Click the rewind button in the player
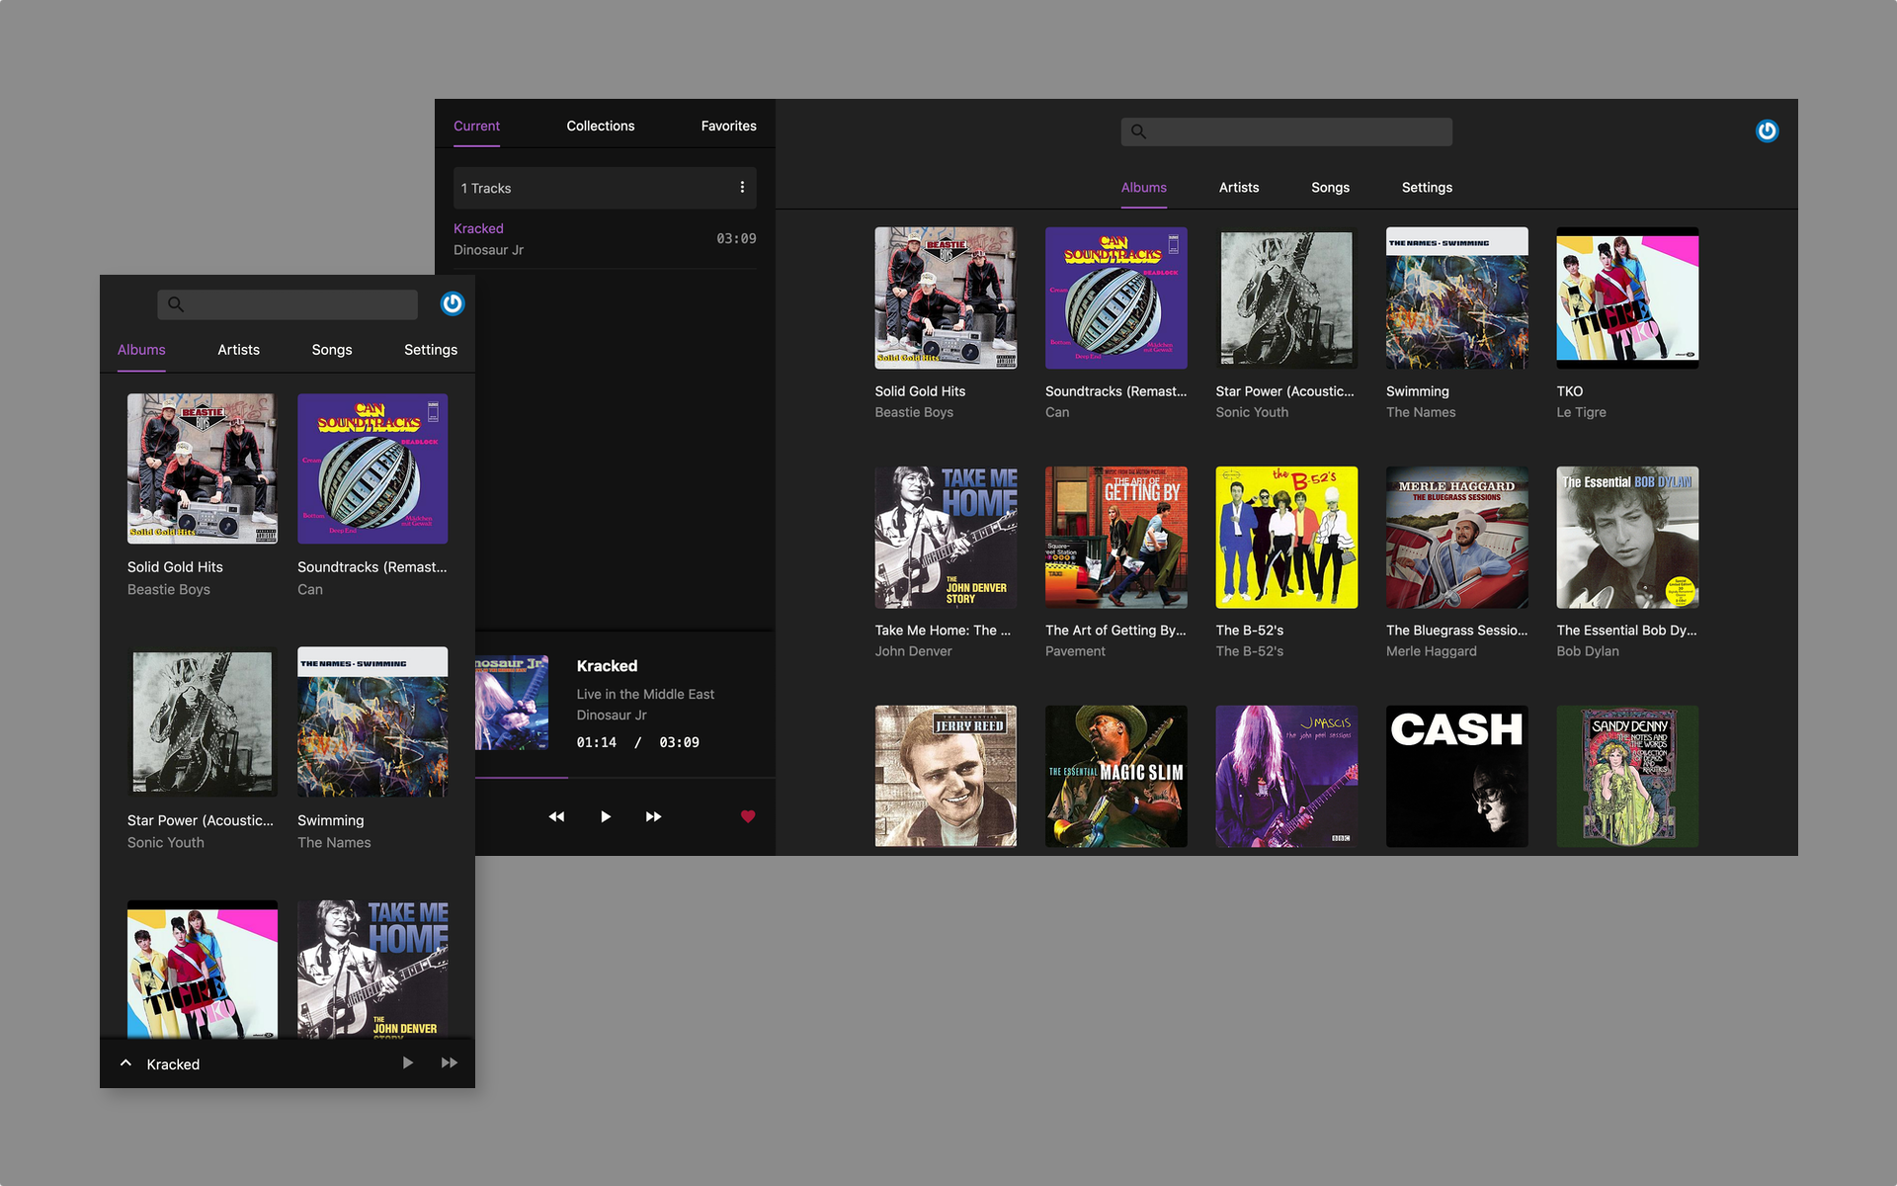This screenshot has height=1186, width=1897. tap(556, 816)
